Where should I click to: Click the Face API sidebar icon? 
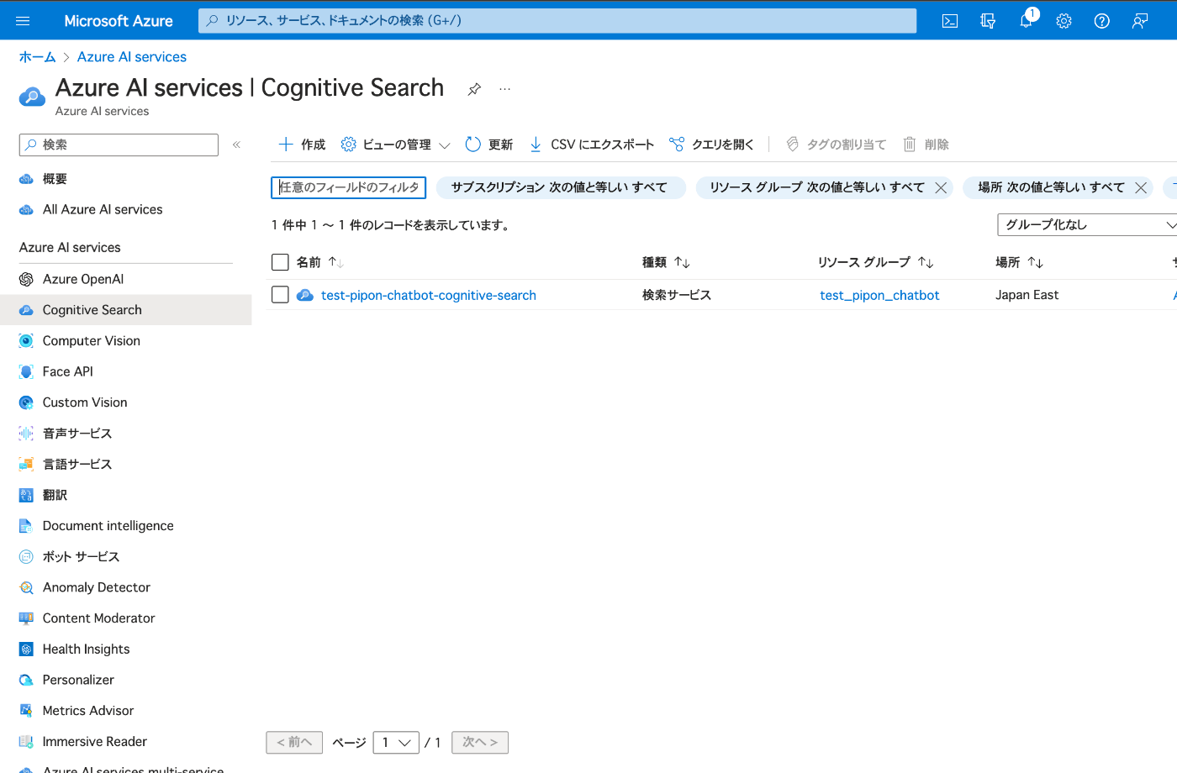[x=26, y=371]
